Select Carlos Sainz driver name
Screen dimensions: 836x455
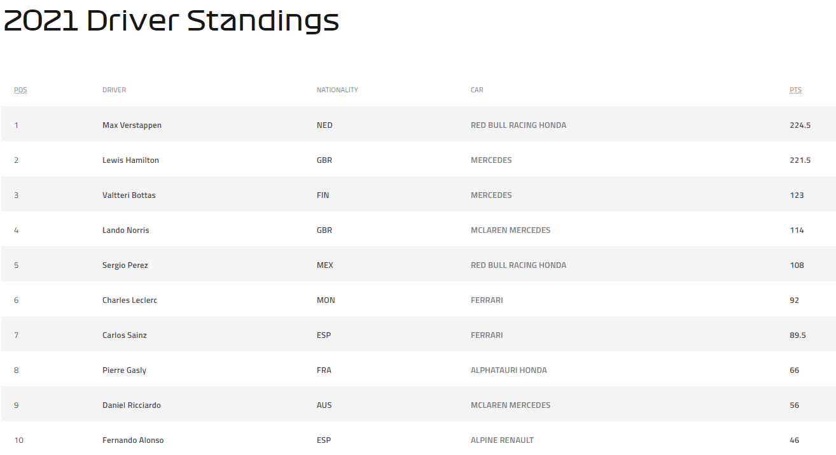tap(124, 335)
